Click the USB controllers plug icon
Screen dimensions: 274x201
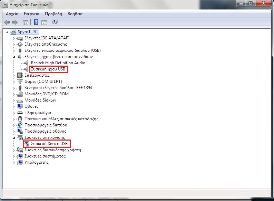click(20, 50)
